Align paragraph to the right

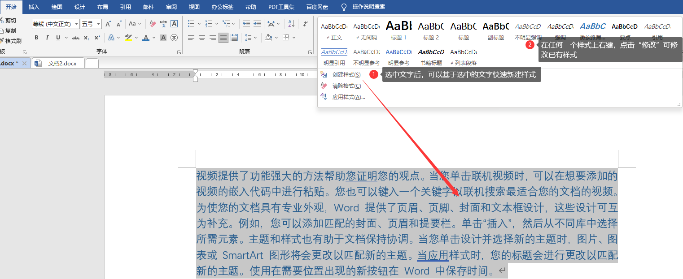213,38
